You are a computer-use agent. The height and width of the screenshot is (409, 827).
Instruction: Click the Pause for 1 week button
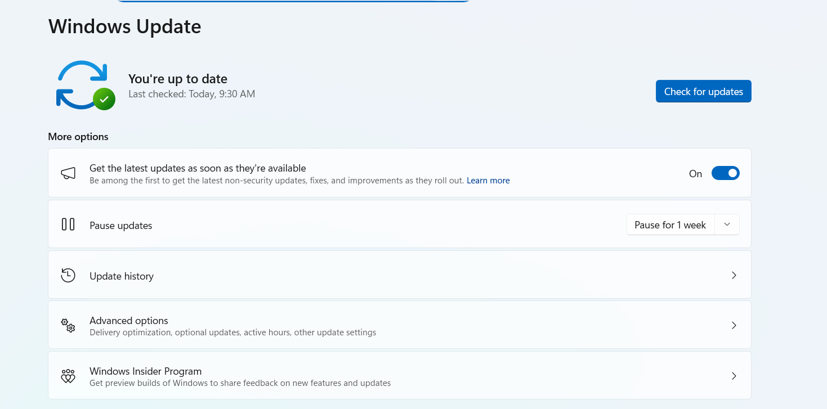[x=670, y=225]
